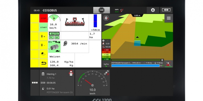
Task: Switch layout with the double-arrow swap button
Action: click(x=166, y=10)
